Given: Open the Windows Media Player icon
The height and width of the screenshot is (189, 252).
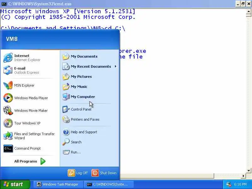Looking at the screenshot, I should coord(8,98).
